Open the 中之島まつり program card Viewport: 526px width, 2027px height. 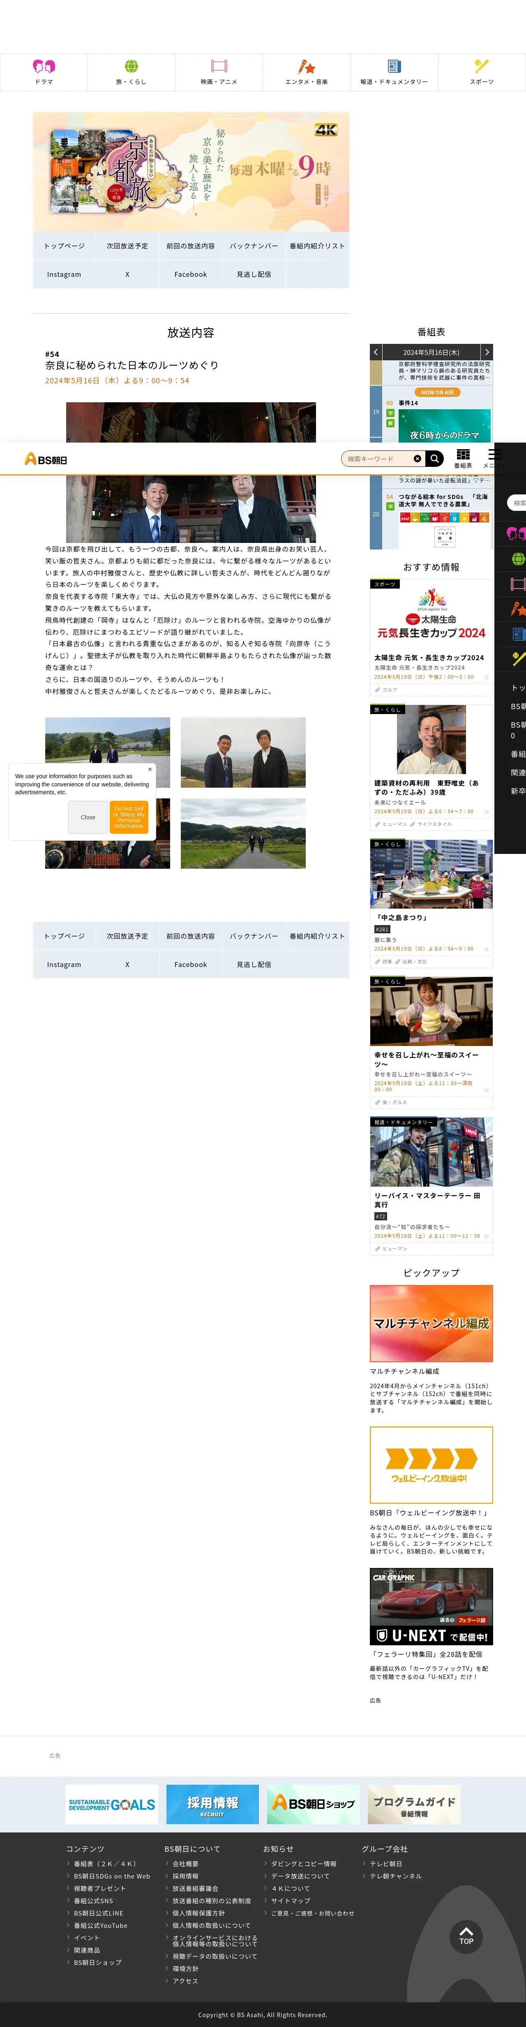click(x=431, y=902)
